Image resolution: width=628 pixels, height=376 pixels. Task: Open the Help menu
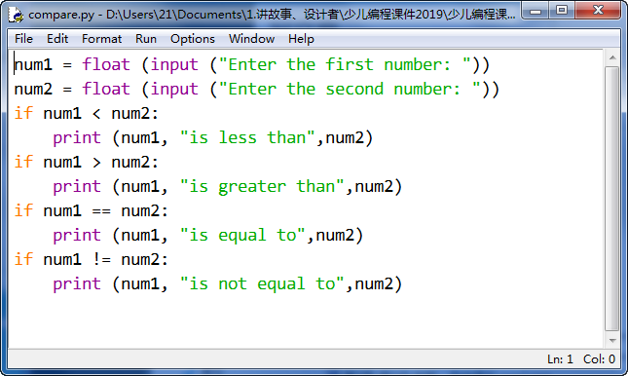point(301,39)
